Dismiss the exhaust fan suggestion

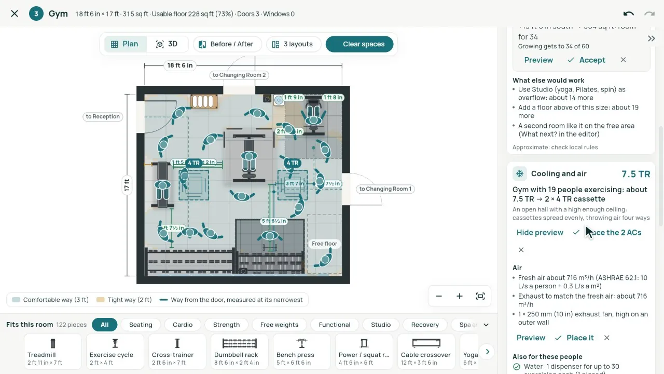(606, 338)
